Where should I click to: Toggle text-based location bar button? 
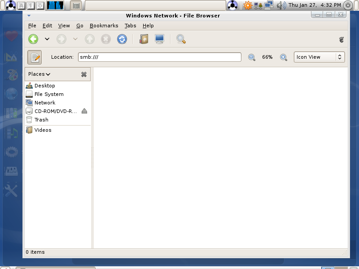coord(35,57)
